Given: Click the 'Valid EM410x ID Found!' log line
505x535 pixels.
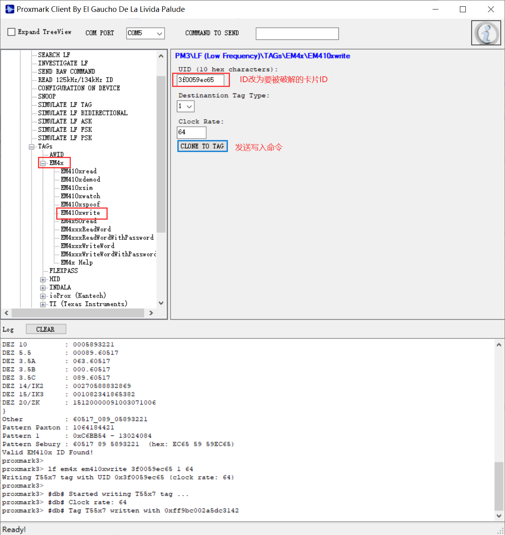Looking at the screenshot, I should coord(47,452).
